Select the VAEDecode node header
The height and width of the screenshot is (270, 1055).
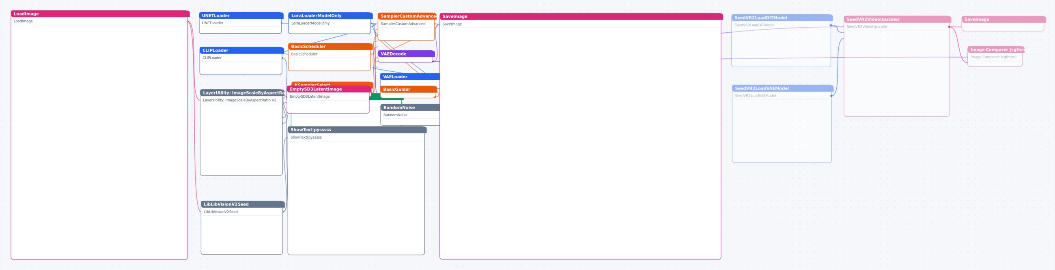406,54
